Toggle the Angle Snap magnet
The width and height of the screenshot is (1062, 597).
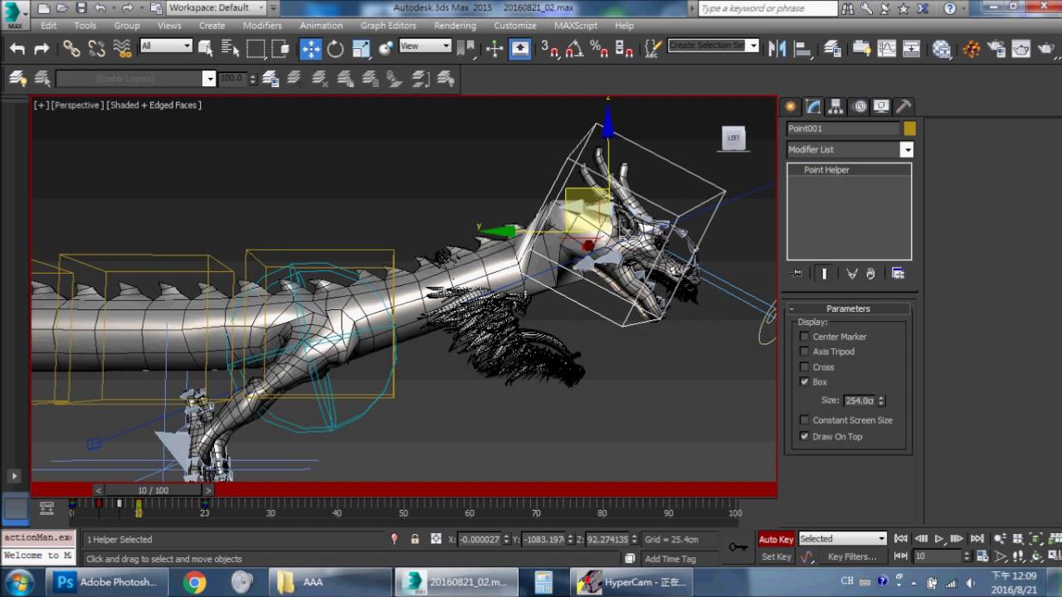pyautogui.click(x=573, y=48)
